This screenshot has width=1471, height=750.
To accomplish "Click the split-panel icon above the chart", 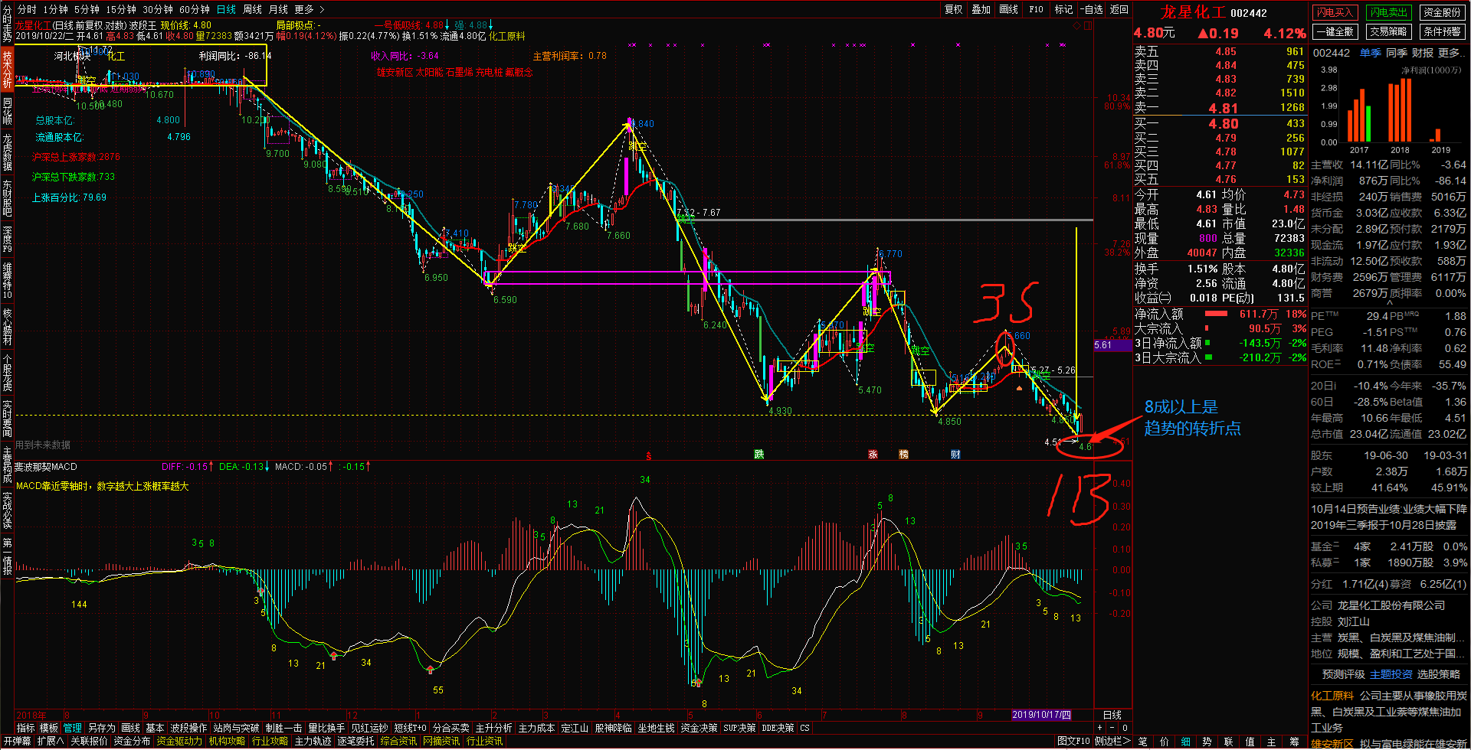I will [x=1088, y=25].
